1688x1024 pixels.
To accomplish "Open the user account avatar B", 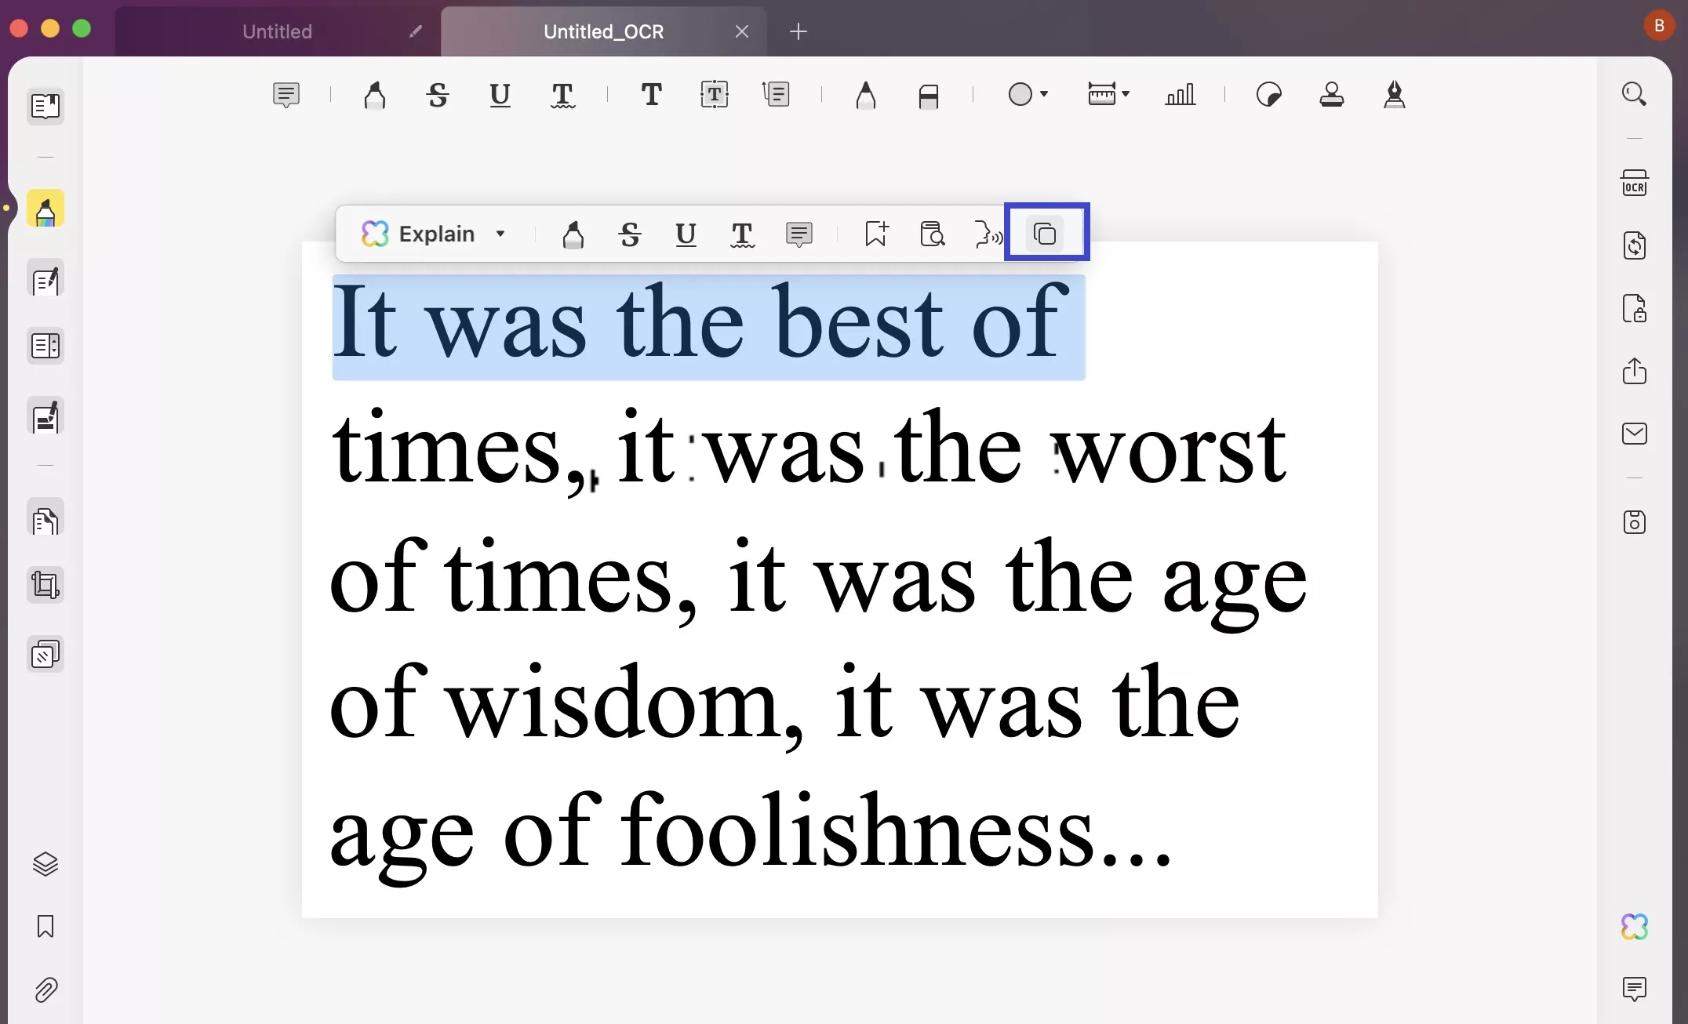I will (x=1658, y=25).
